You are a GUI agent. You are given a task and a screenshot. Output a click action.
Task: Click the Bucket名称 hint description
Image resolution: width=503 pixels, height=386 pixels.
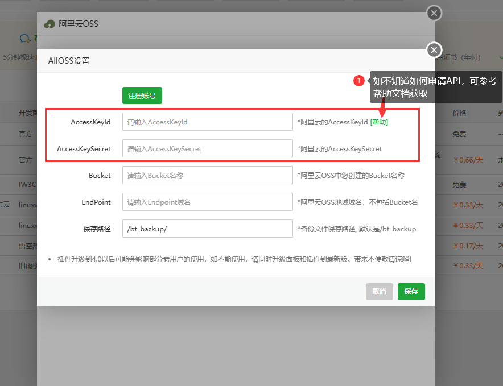(x=351, y=175)
